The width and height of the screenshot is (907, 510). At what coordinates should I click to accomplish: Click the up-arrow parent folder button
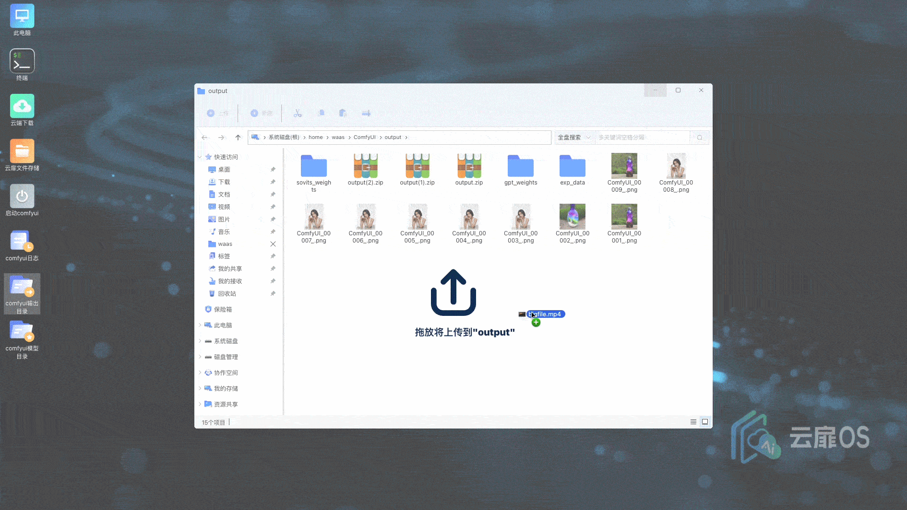pyautogui.click(x=238, y=138)
